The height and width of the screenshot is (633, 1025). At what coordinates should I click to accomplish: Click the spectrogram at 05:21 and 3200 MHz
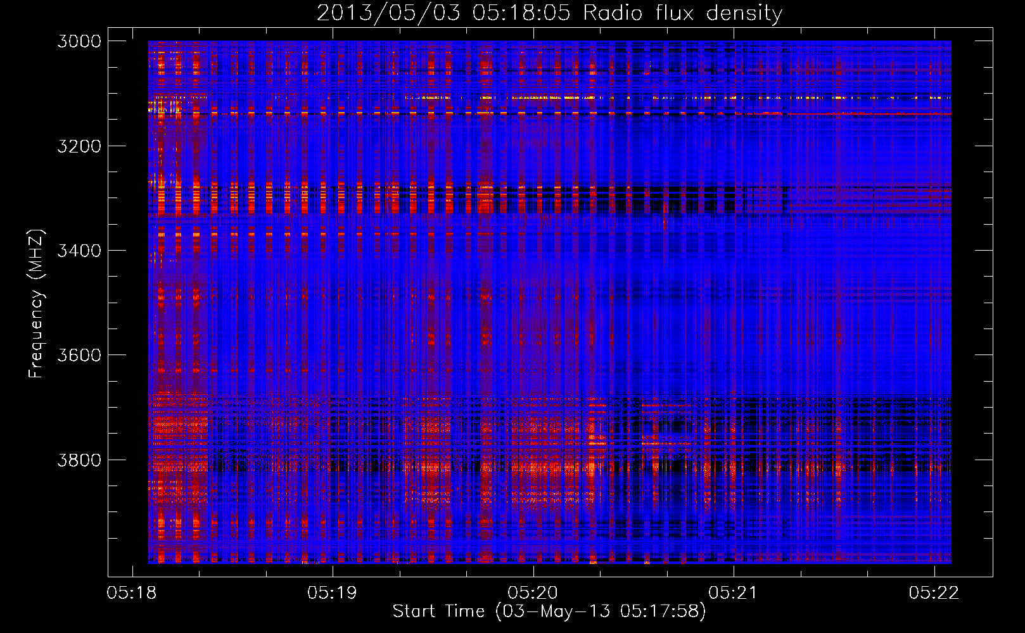tap(734, 146)
